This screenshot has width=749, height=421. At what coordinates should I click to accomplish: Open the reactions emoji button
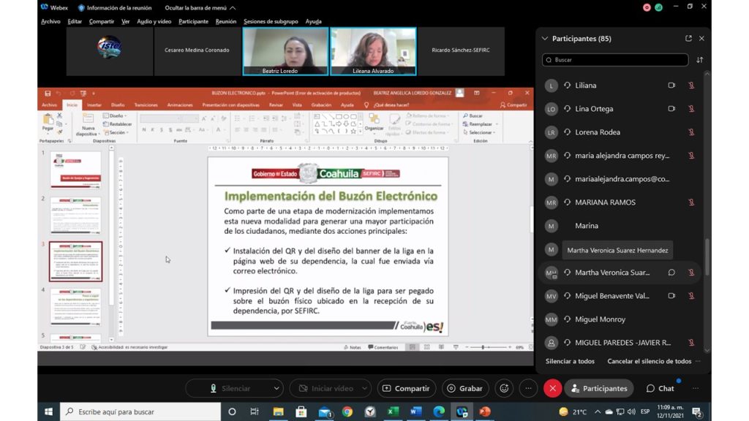tap(503, 389)
